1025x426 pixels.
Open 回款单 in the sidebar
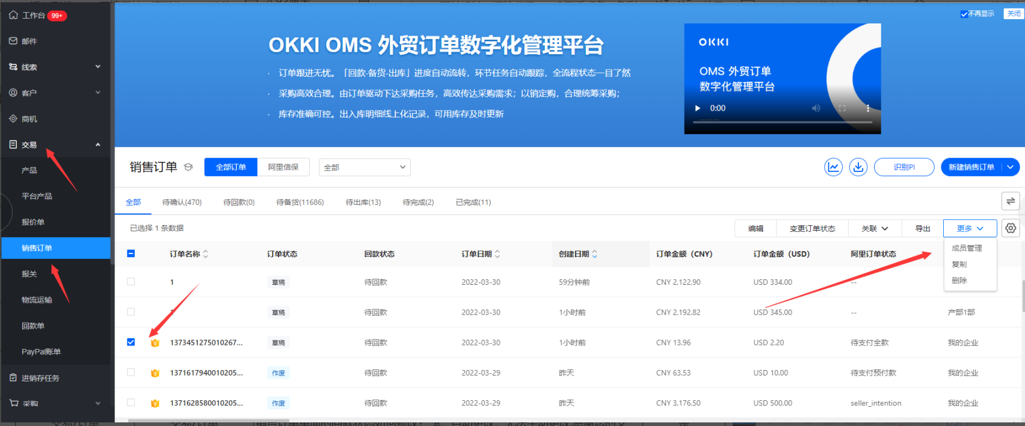click(33, 326)
